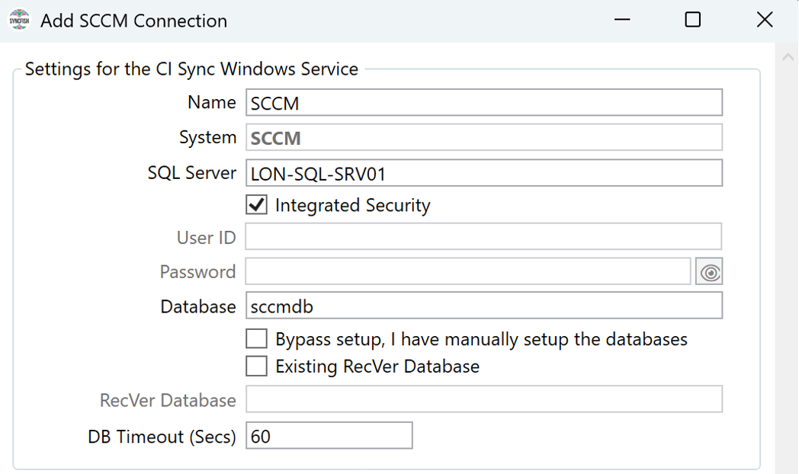The height and width of the screenshot is (474, 799).
Task: Click the Password input box
Action: (468, 271)
